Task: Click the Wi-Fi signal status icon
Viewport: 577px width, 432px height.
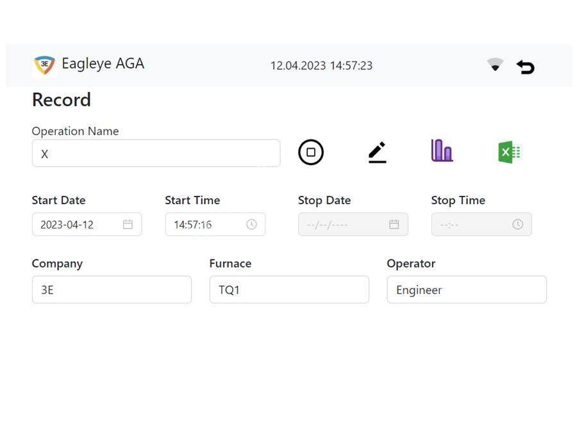Action: [495, 65]
